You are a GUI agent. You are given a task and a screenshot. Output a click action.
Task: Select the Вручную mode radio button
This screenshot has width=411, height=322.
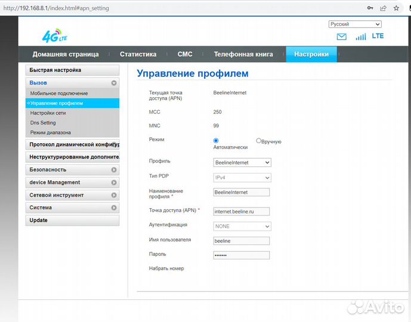pos(258,141)
